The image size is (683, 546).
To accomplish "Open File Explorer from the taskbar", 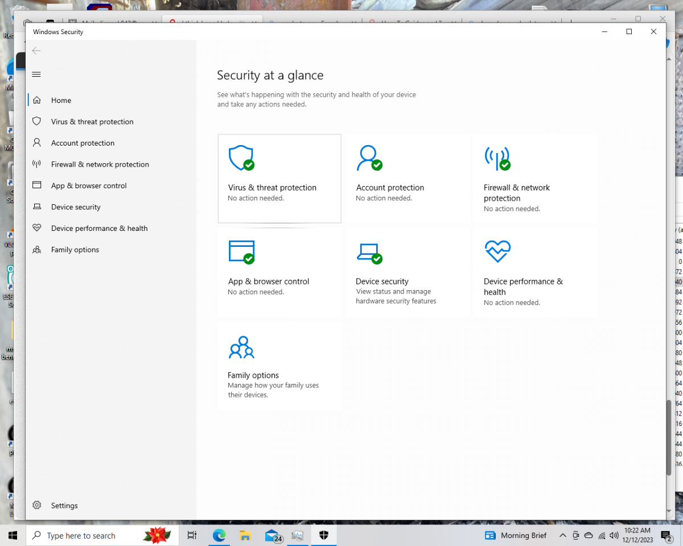I will [245, 535].
